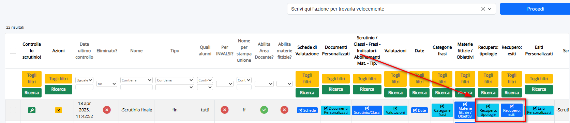This screenshot has height=123, width=570.
Task: Click Togli filtri under the Azioni column
Action: 59,79
